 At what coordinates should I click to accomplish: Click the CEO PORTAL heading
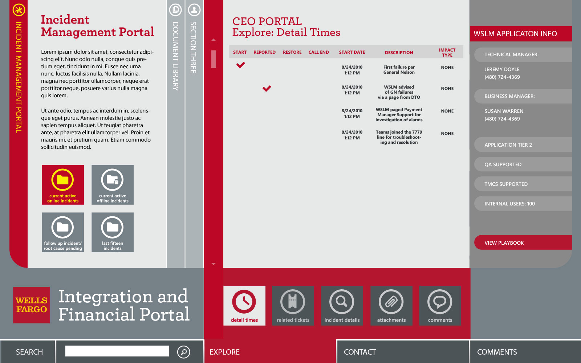[267, 21]
